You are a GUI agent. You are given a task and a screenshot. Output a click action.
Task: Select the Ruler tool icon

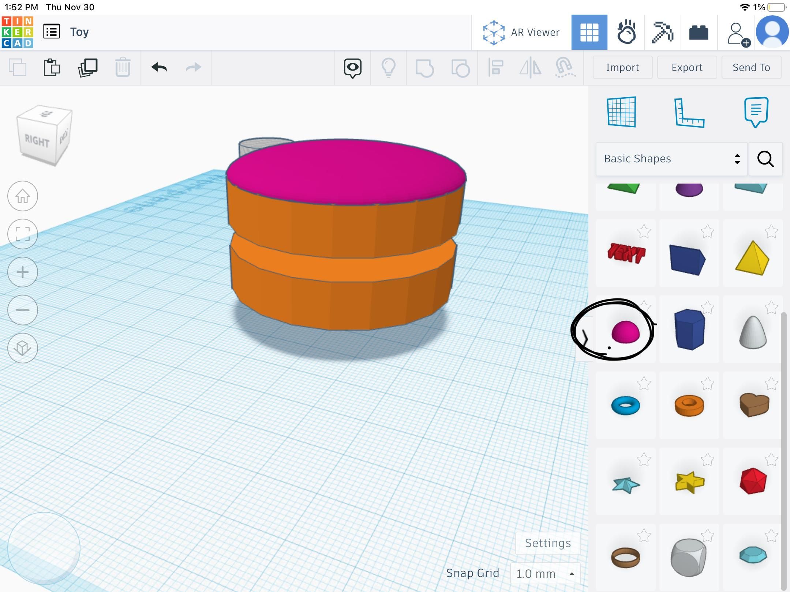(689, 113)
